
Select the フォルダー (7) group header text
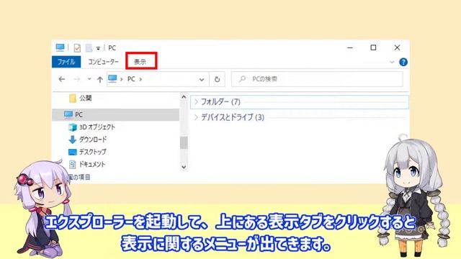point(220,102)
